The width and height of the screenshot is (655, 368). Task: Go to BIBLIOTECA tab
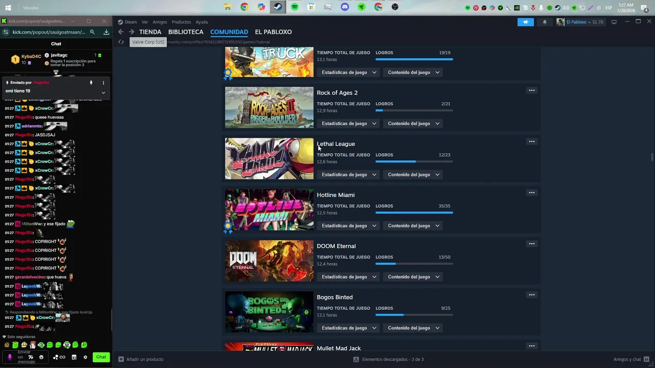click(186, 32)
